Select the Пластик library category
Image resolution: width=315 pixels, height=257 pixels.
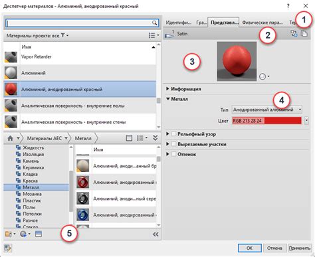click(x=32, y=201)
